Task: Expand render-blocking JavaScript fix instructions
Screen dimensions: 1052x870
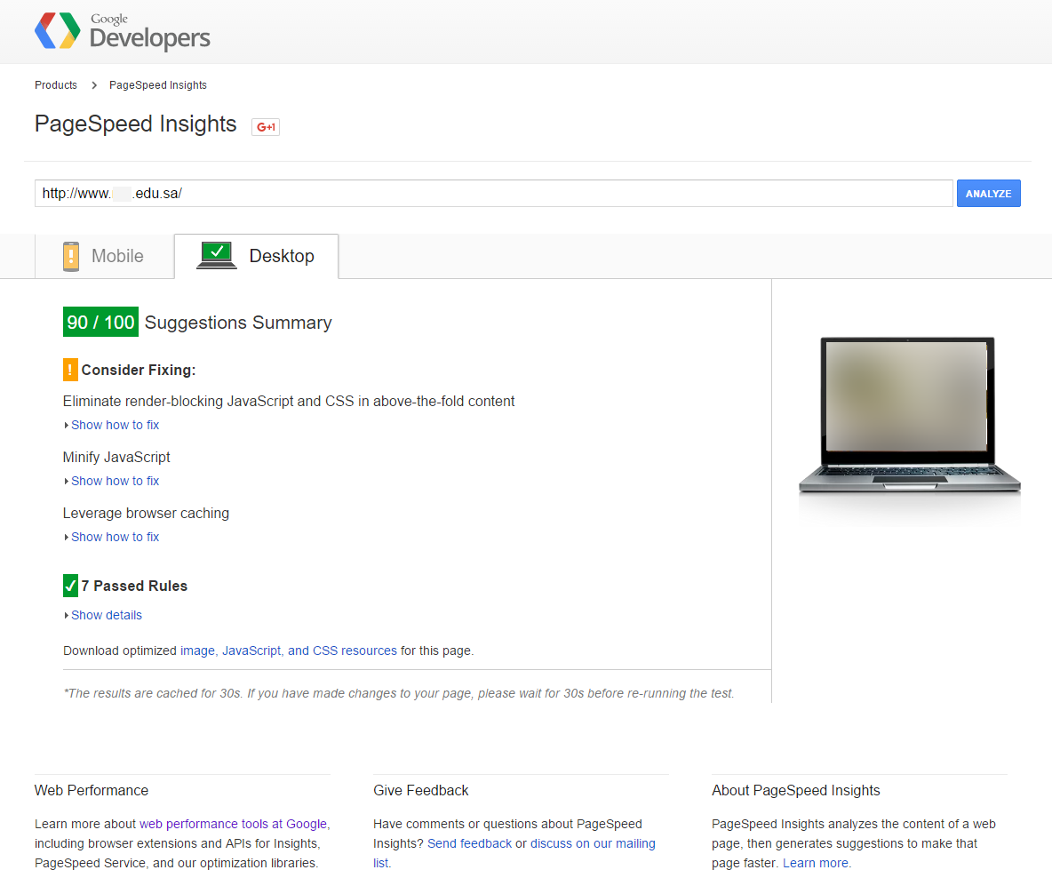Action: coord(115,425)
